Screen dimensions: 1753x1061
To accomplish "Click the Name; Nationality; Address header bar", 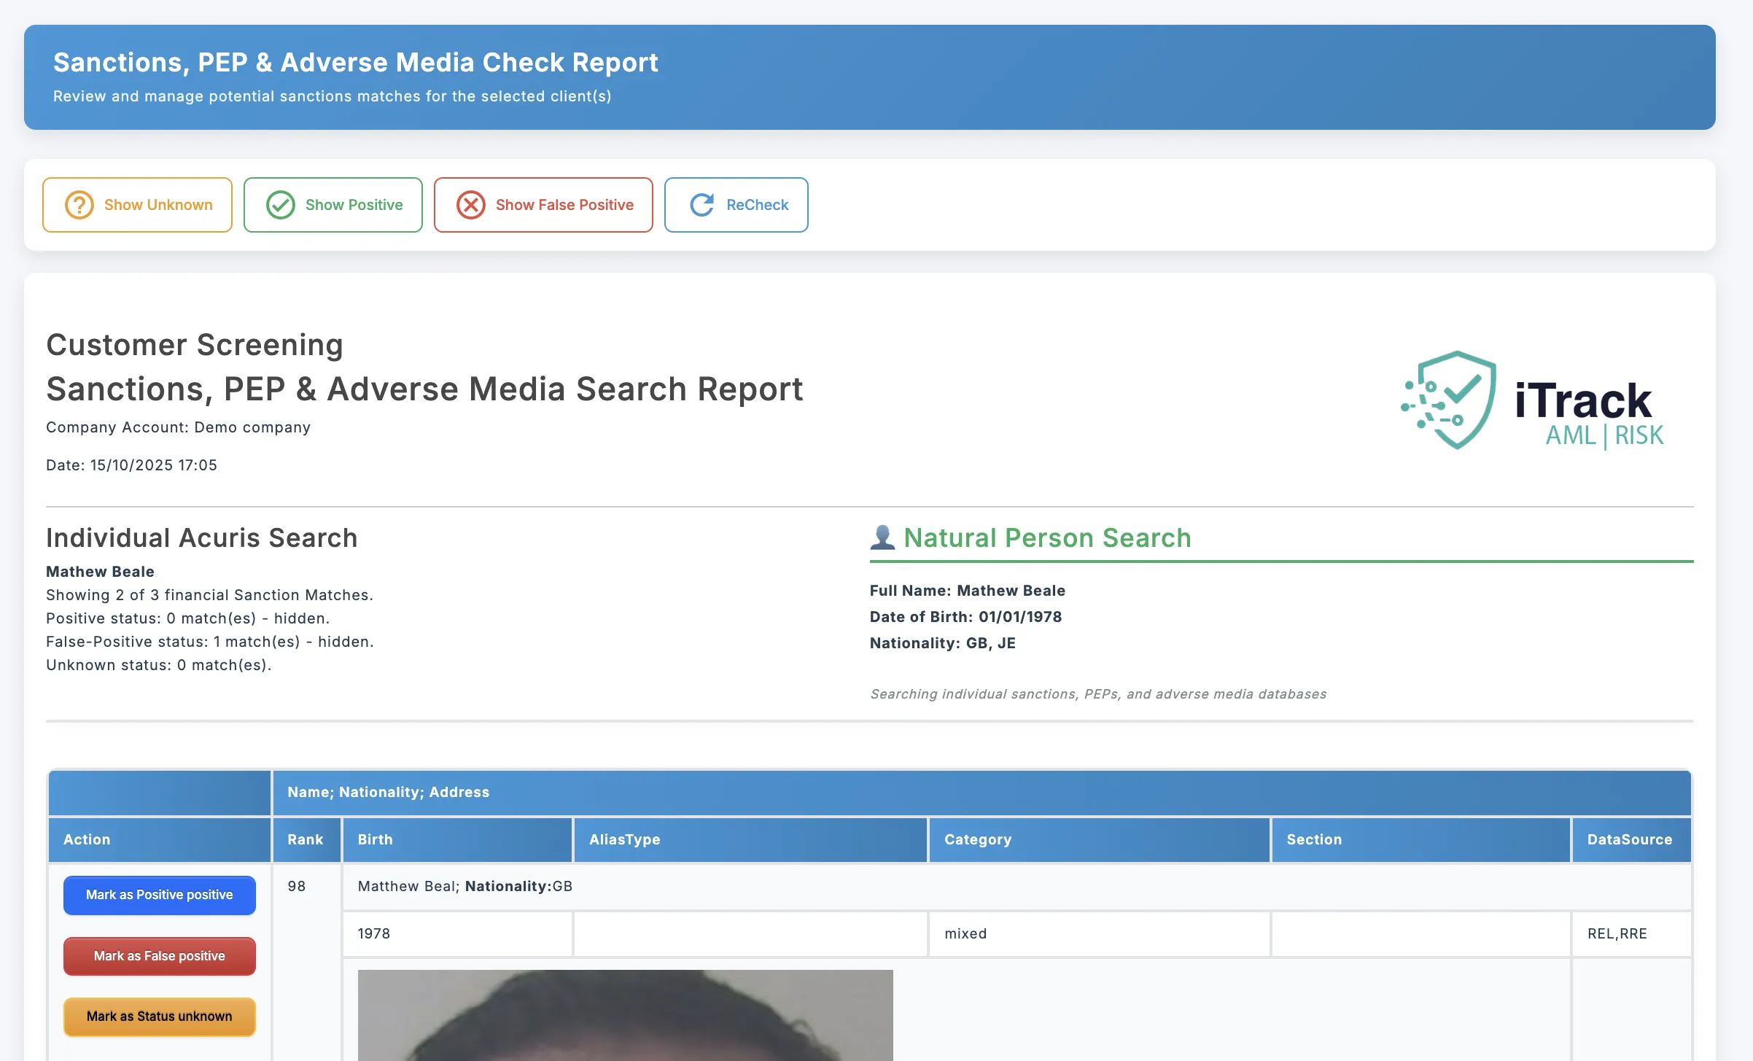I will (388, 793).
